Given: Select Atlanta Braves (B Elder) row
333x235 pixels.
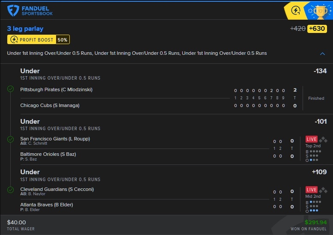Looking at the screenshot, I should [x=47, y=205].
